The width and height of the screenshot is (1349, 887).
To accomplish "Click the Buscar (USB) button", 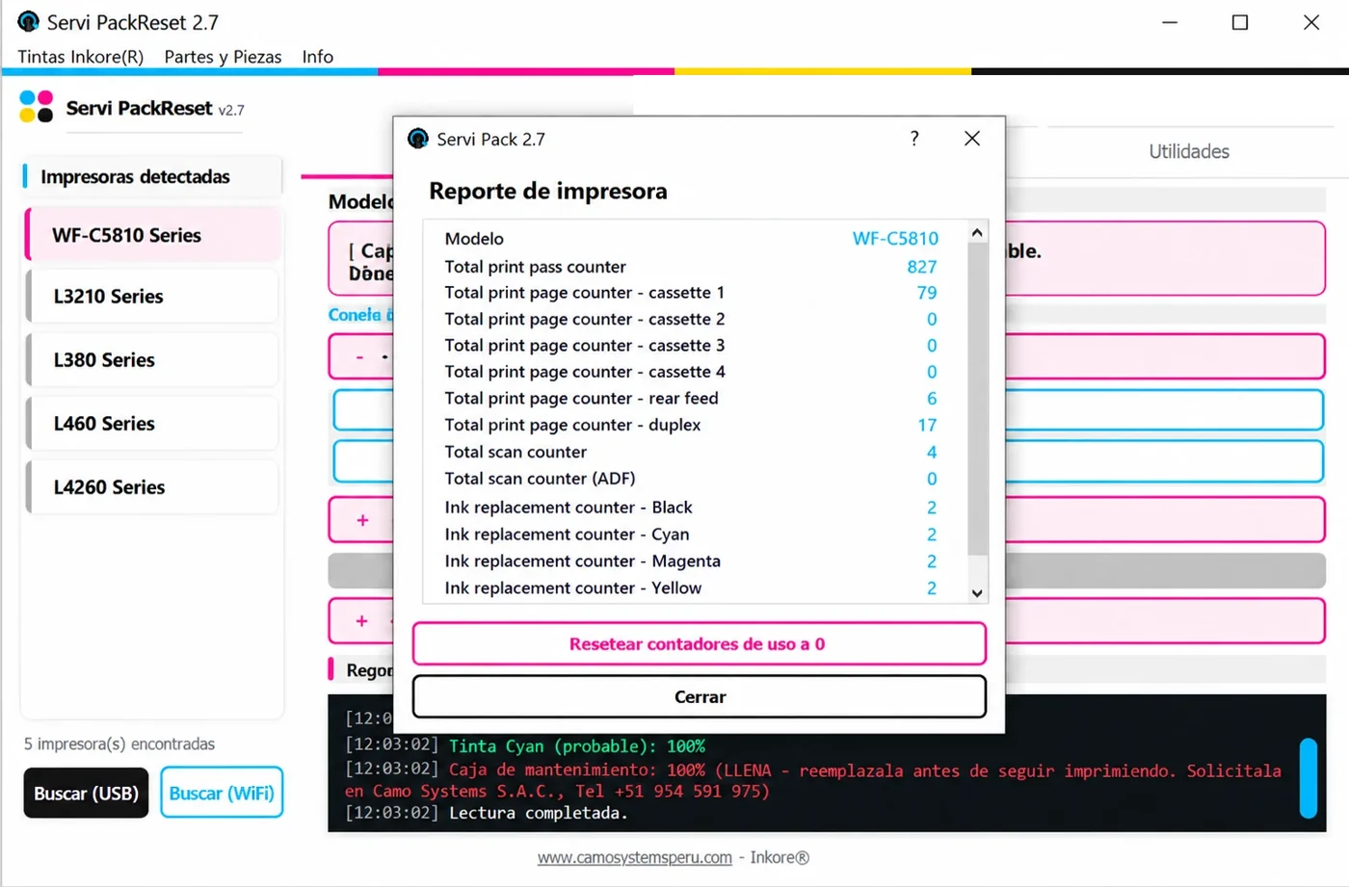I will point(86,793).
